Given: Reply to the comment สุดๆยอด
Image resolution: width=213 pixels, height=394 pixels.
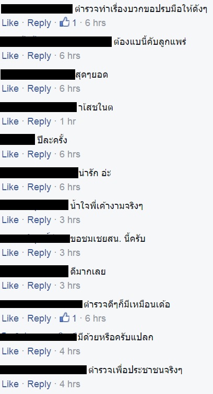Looking at the screenshot, I should (39, 89).
